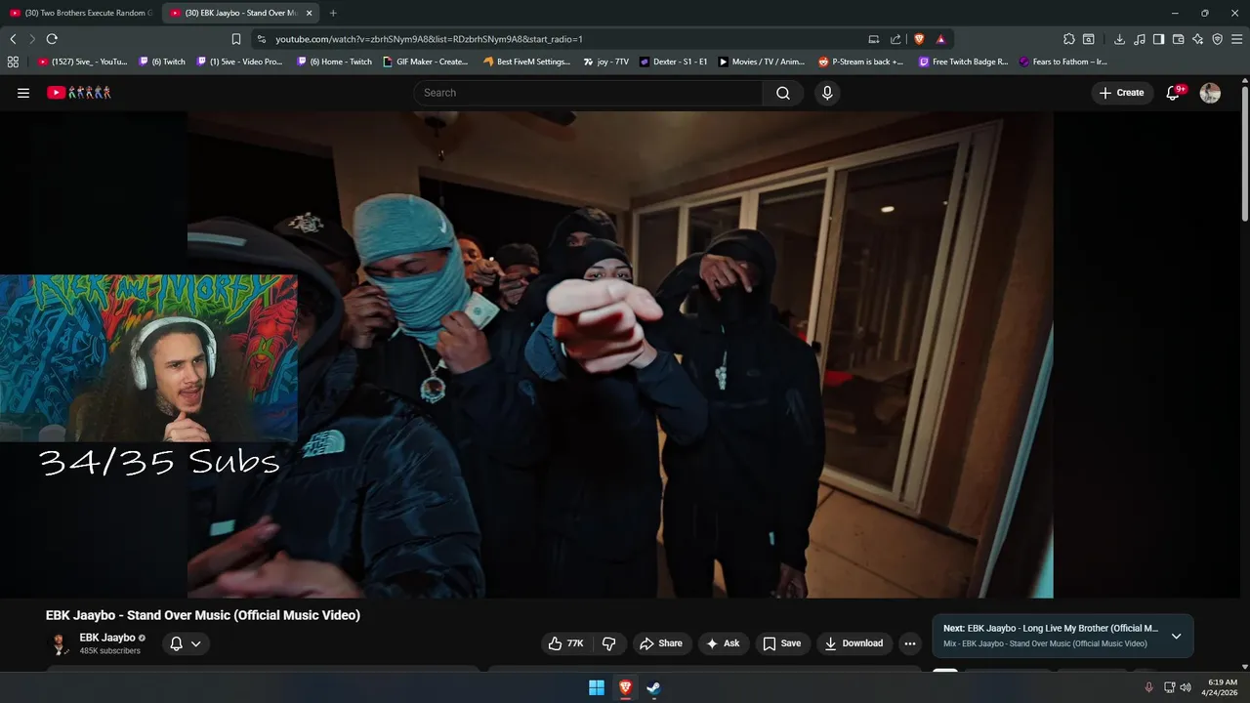Screen dimensions: 1250x703
Task: Open Brave from the taskbar
Action: 625,687
